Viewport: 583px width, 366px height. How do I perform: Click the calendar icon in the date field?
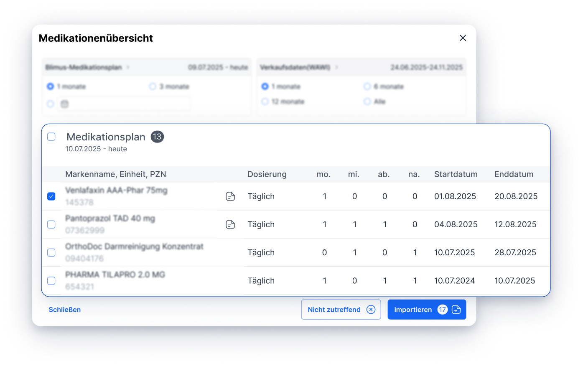[64, 104]
